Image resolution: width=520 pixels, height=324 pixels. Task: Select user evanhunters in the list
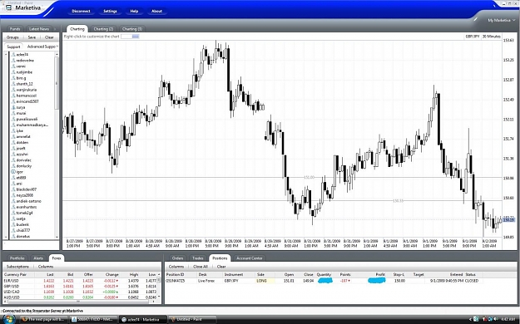(26, 207)
